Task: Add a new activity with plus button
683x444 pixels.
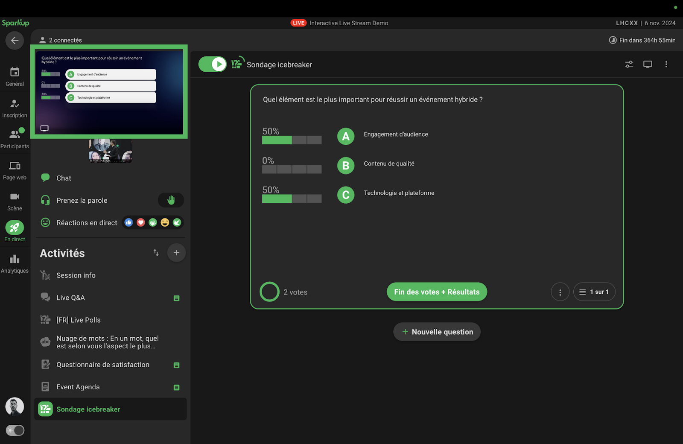Action: (x=176, y=253)
